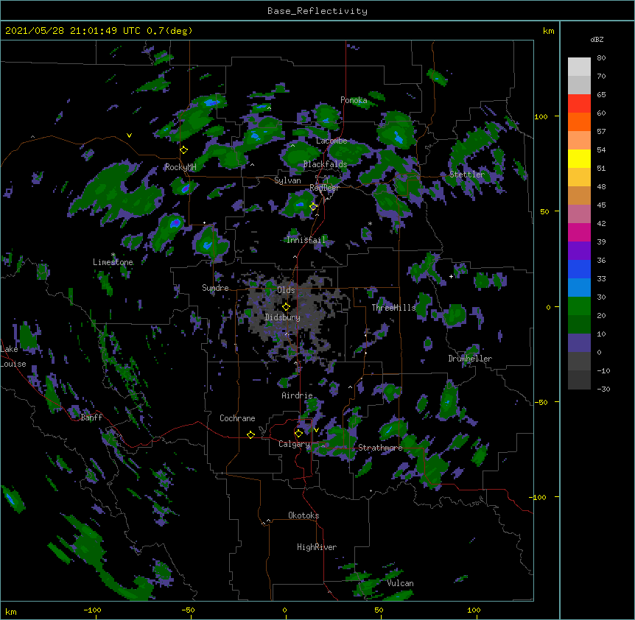The width and height of the screenshot is (635, 620).
Task: Click the Sylvan label on map
Action: point(287,180)
